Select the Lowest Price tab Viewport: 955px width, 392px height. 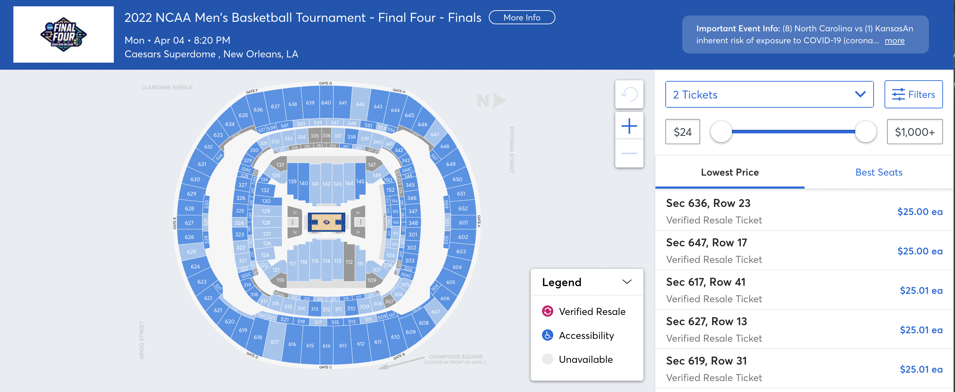pyautogui.click(x=729, y=172)
